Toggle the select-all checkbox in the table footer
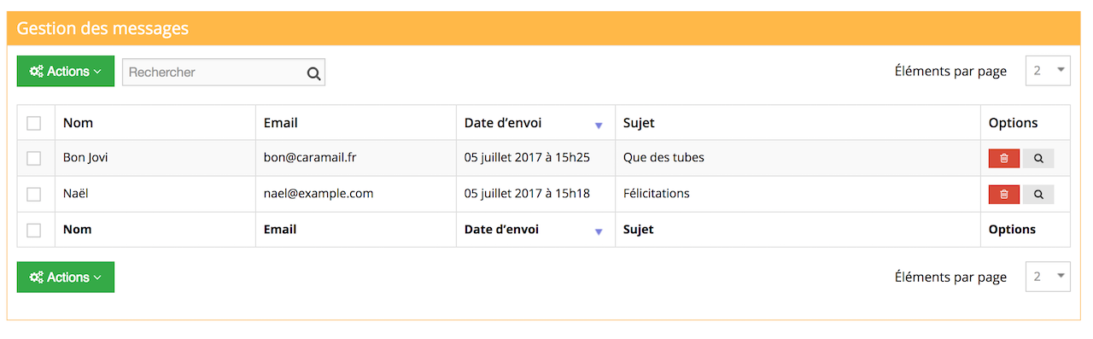Viewport: 1093px width, 339px height. (x=34, y=230)
